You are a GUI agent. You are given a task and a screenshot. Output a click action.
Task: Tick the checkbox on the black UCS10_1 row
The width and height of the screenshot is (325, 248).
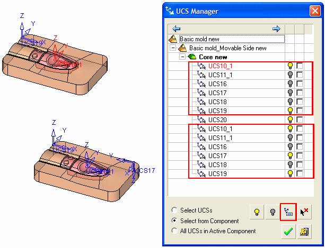tap(300, 128)
